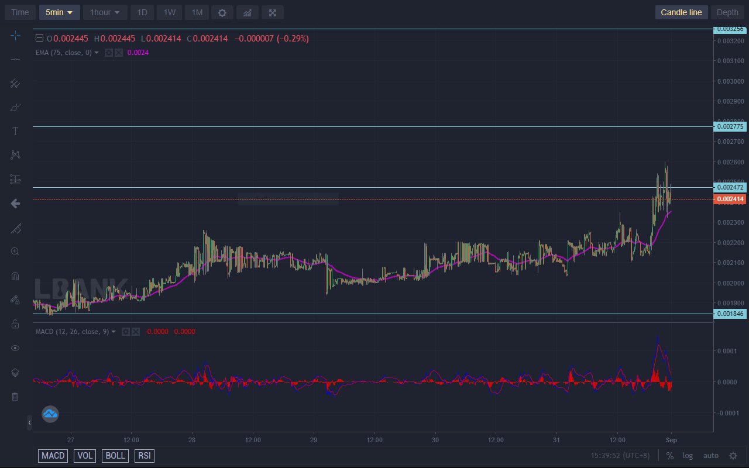The width and height of the screenshot is (749, 468).
Task: Click the date label 28 on time axis
Action: 192,439
